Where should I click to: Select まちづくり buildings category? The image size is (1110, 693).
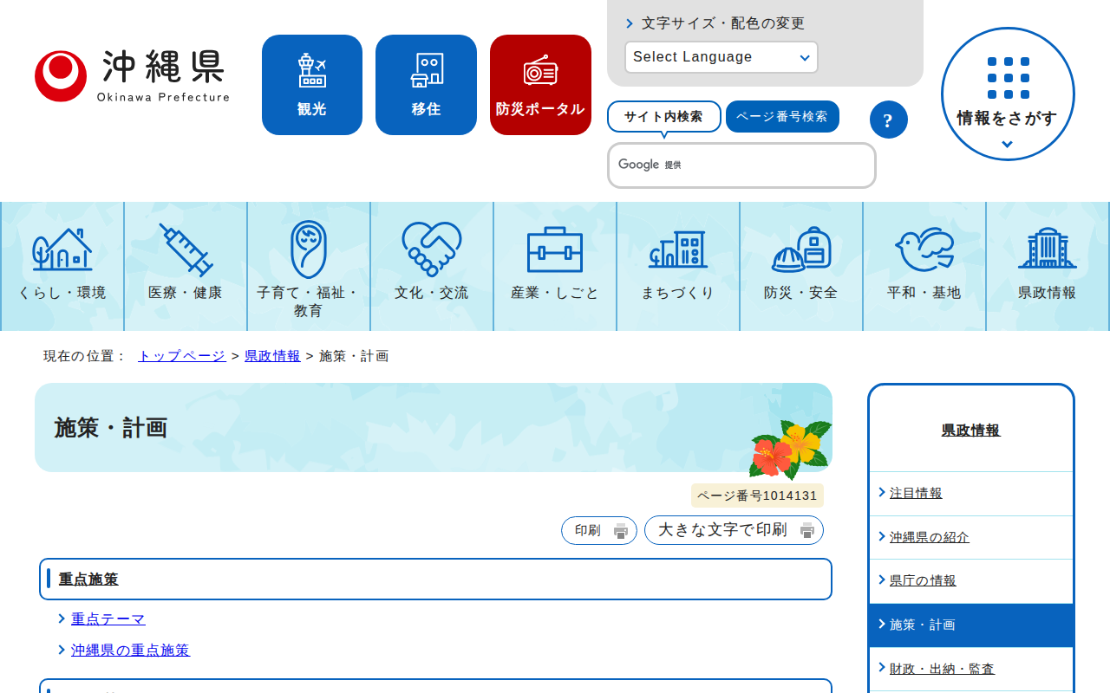click(x=678, y=267)
